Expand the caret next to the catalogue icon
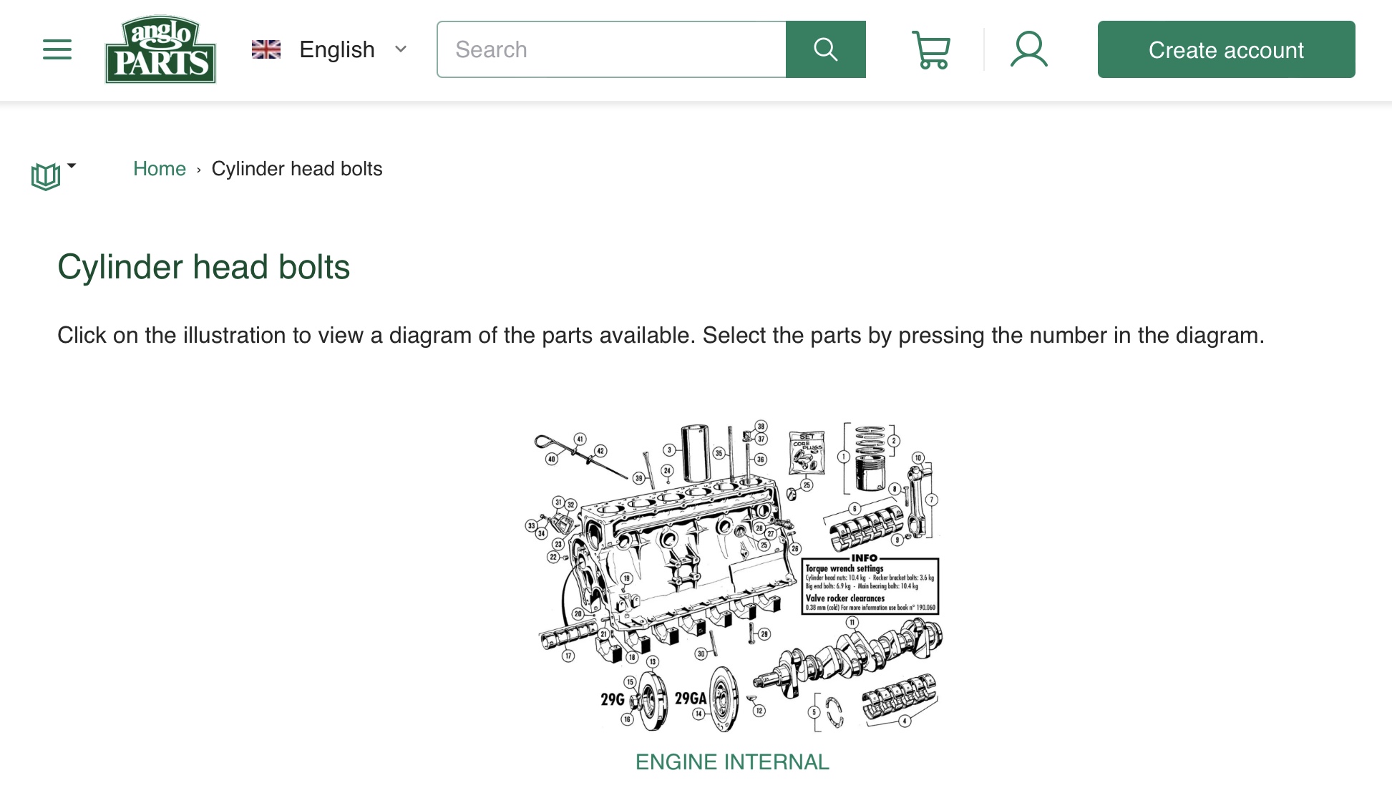The width and height of the screenshot is (1392, 788). (72, 166)
